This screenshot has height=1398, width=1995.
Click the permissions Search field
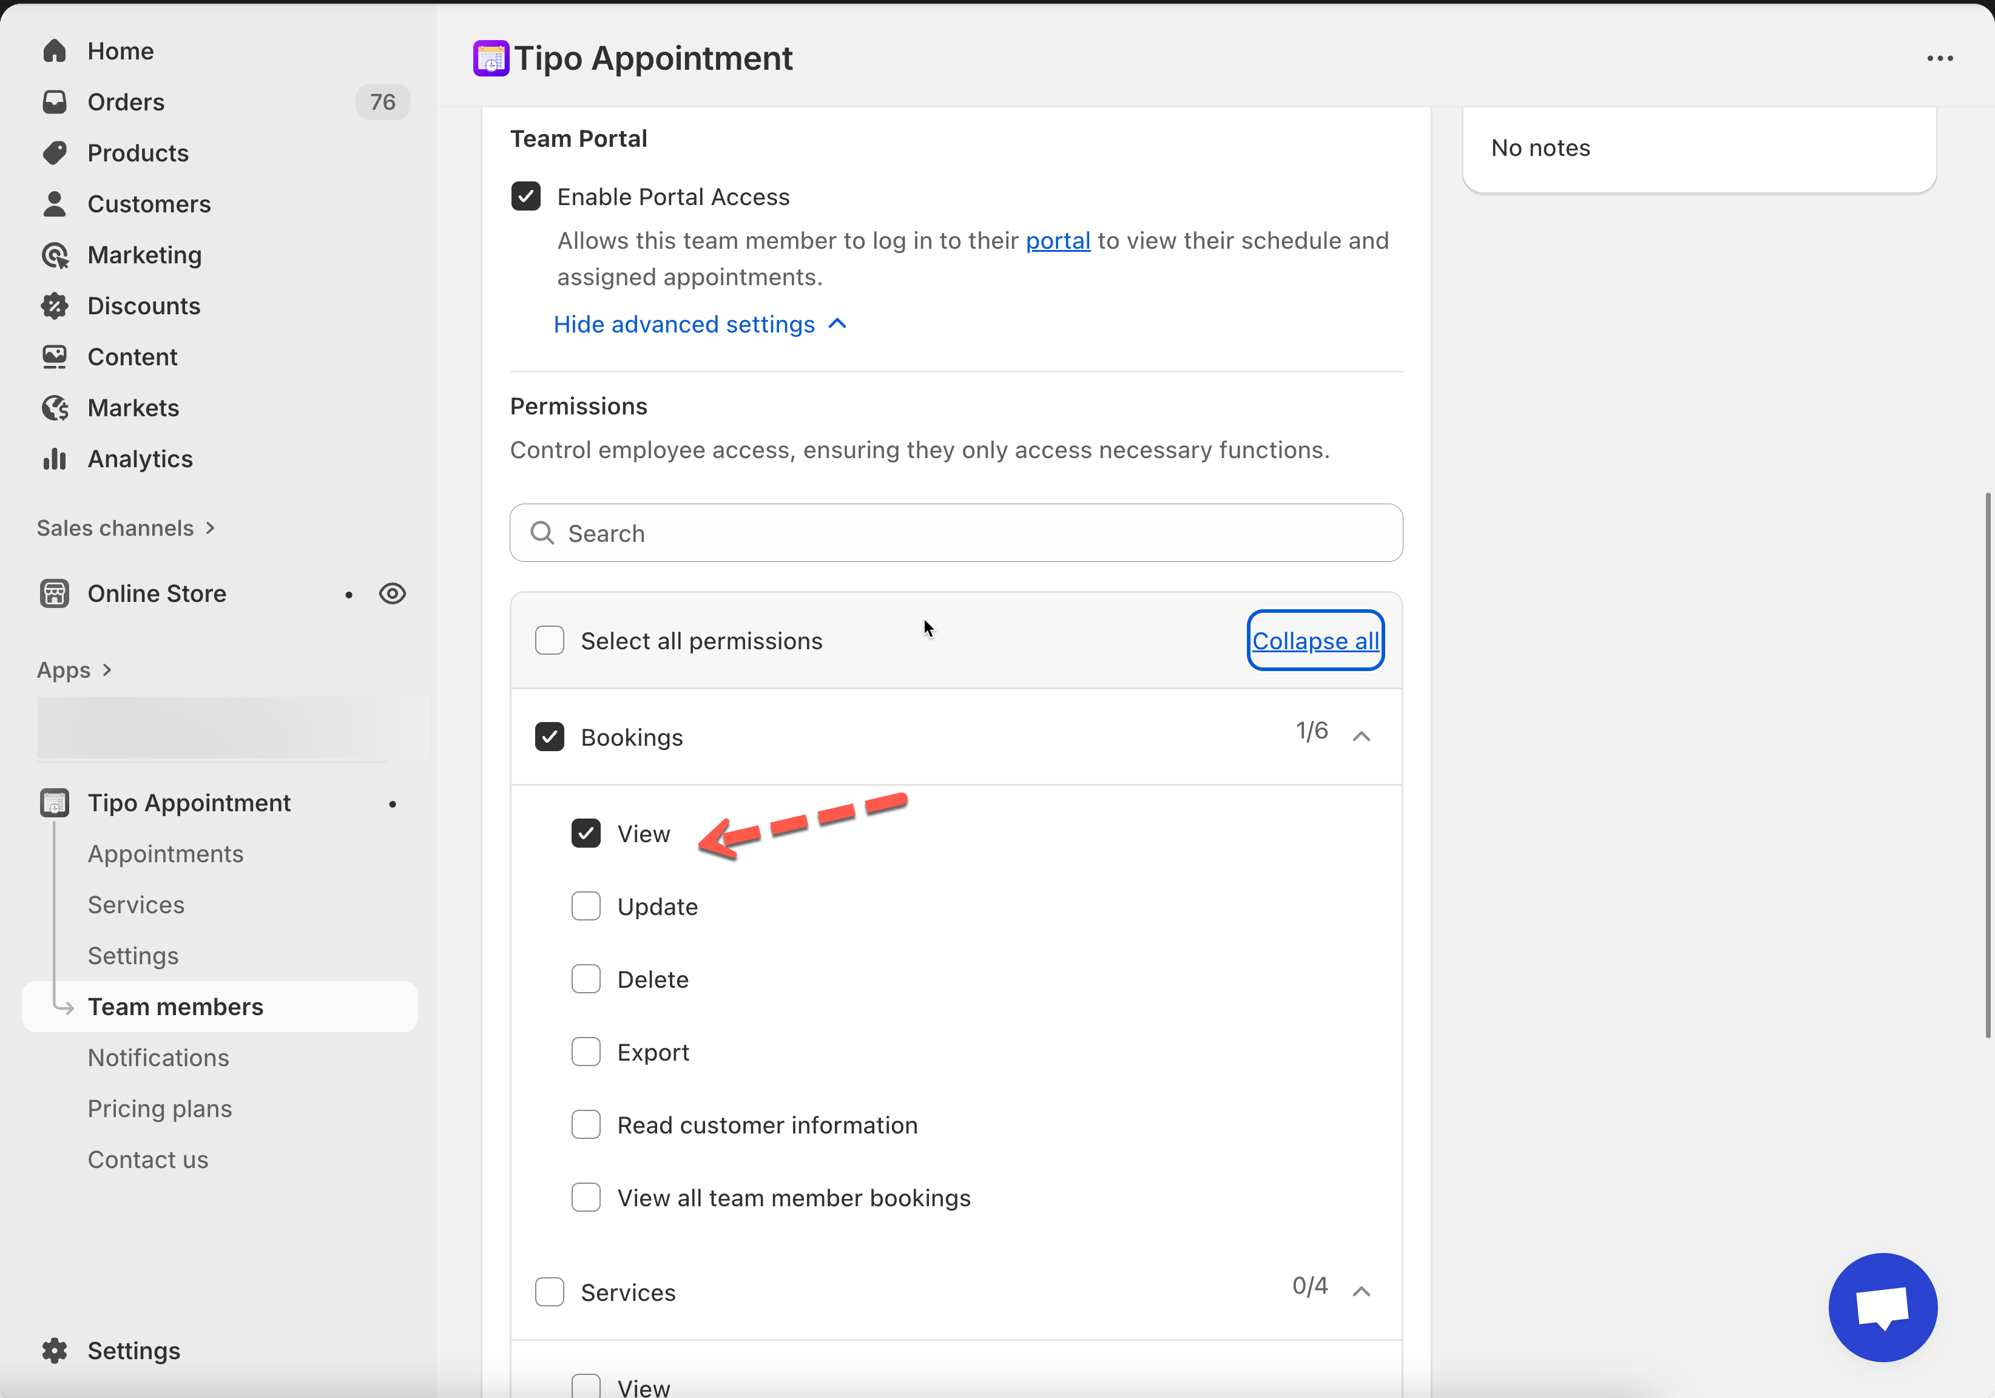[x=956, y=533]
